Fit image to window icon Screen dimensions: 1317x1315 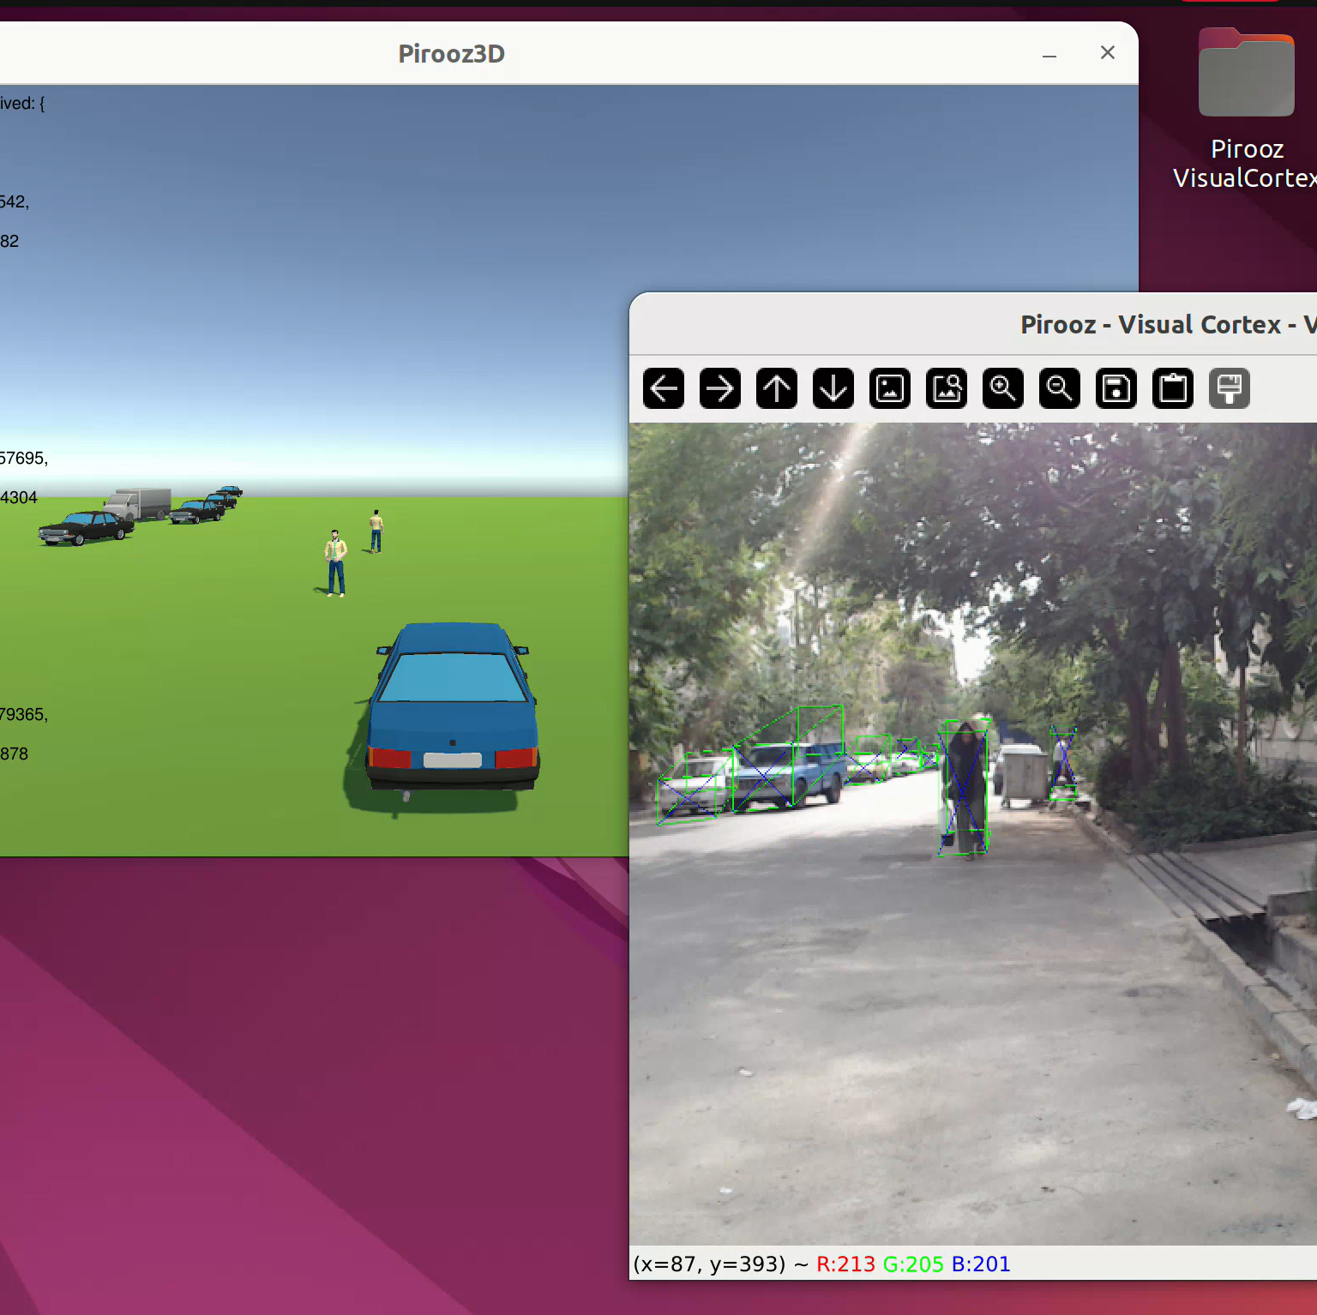947,389
